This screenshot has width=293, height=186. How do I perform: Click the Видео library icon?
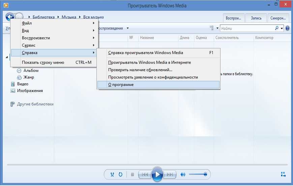coord(13,84)
